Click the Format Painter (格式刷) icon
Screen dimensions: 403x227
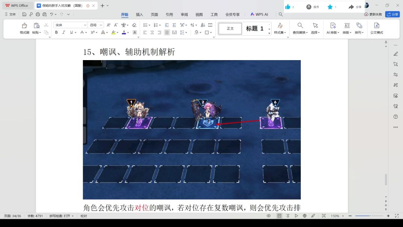[x=24, y=26]
